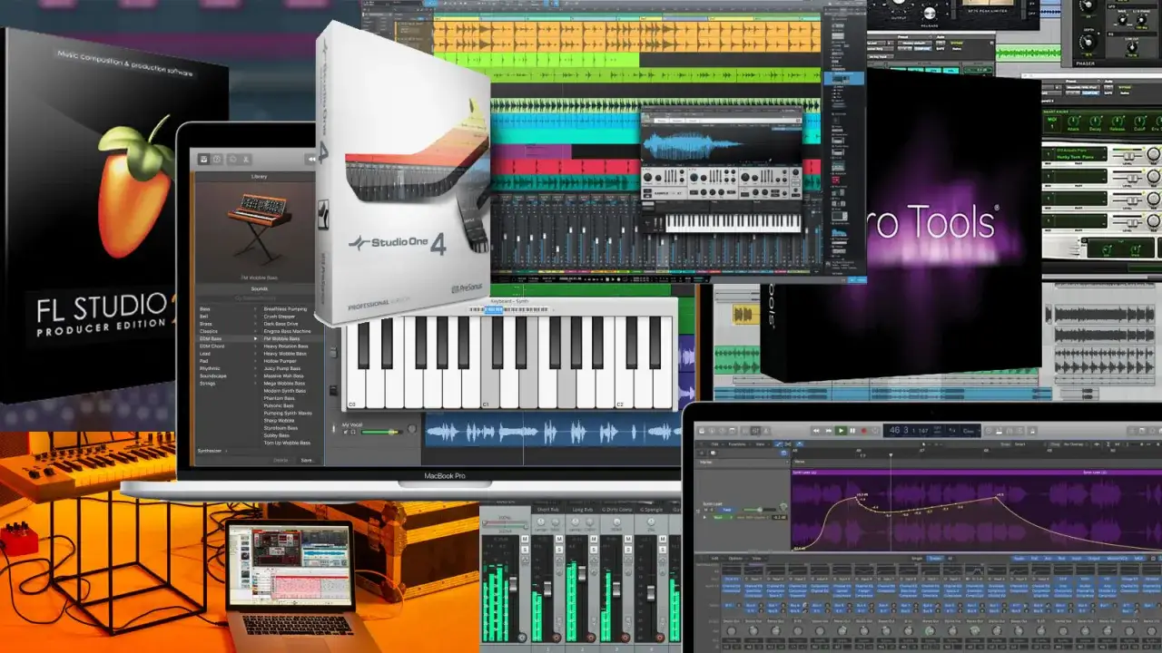
Task: Mute the G Dirty Comp mixer channel
Action: point(628,539)
